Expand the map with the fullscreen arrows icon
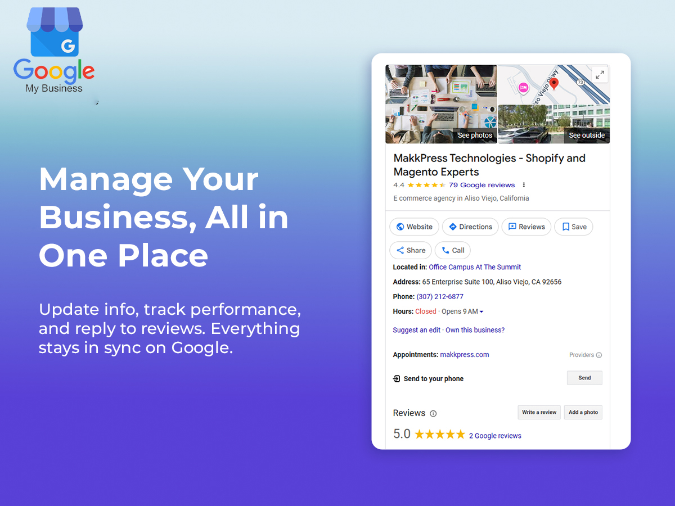The height and width of the screenshot is (506, 675). pyautogui.click(x=600, y=75)
